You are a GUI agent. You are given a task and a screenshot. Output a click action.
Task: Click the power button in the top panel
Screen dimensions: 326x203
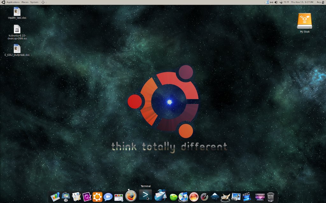323,2
